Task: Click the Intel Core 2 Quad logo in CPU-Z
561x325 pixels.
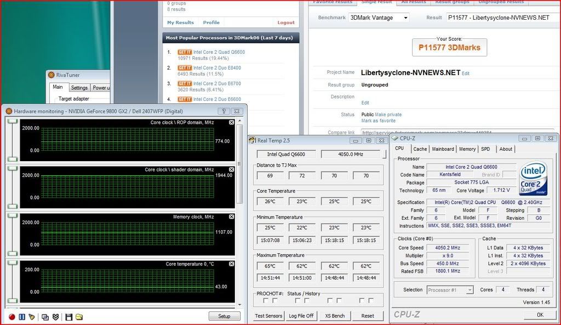Action: click(x=533, y=178)
